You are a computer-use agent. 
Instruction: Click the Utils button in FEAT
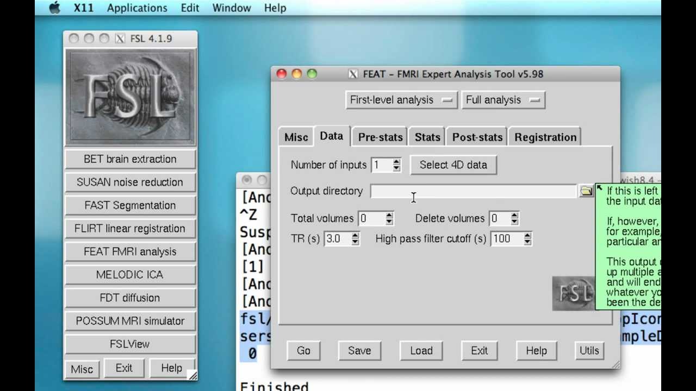point(589,351)
